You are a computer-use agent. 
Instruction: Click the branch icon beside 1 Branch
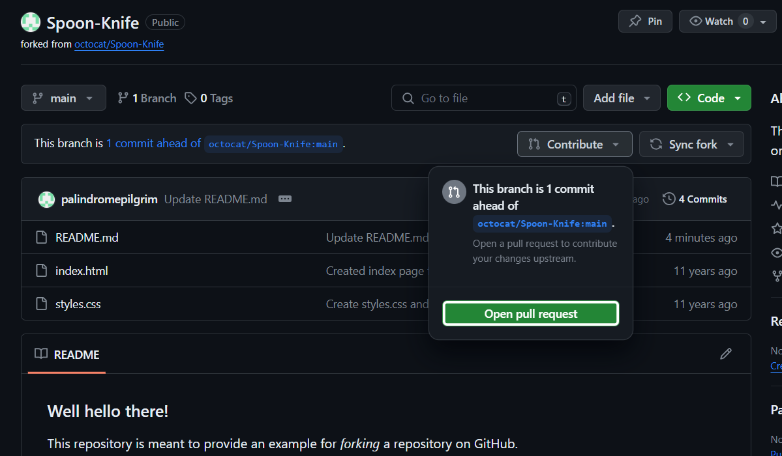pos(123,98)
